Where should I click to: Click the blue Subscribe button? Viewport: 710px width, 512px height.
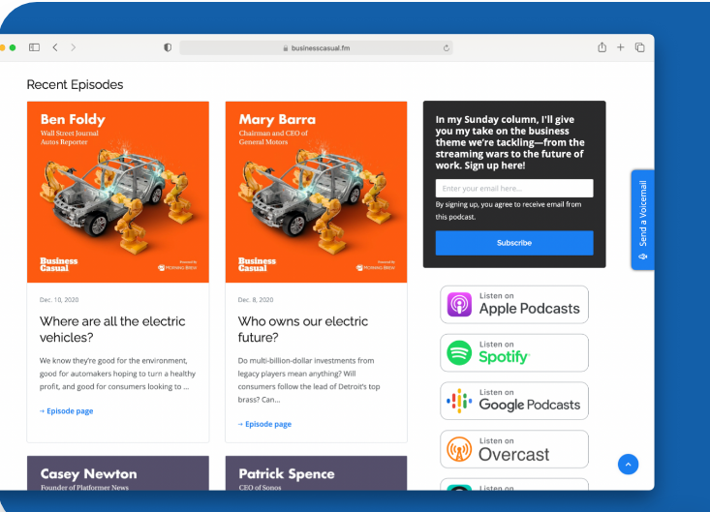(x=514, y=243)
